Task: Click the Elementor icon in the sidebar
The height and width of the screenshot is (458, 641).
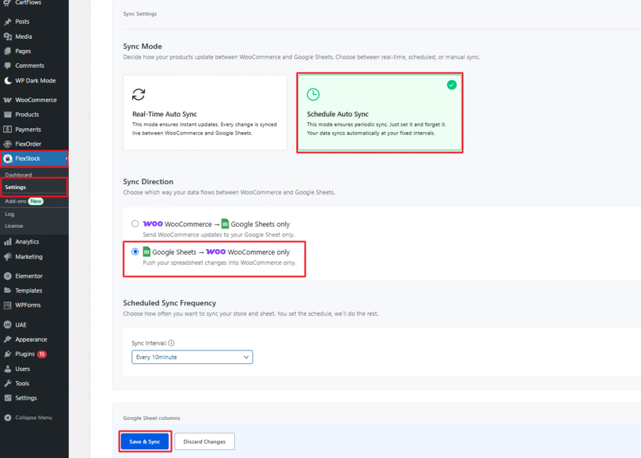Action: (x=8, y=276)
